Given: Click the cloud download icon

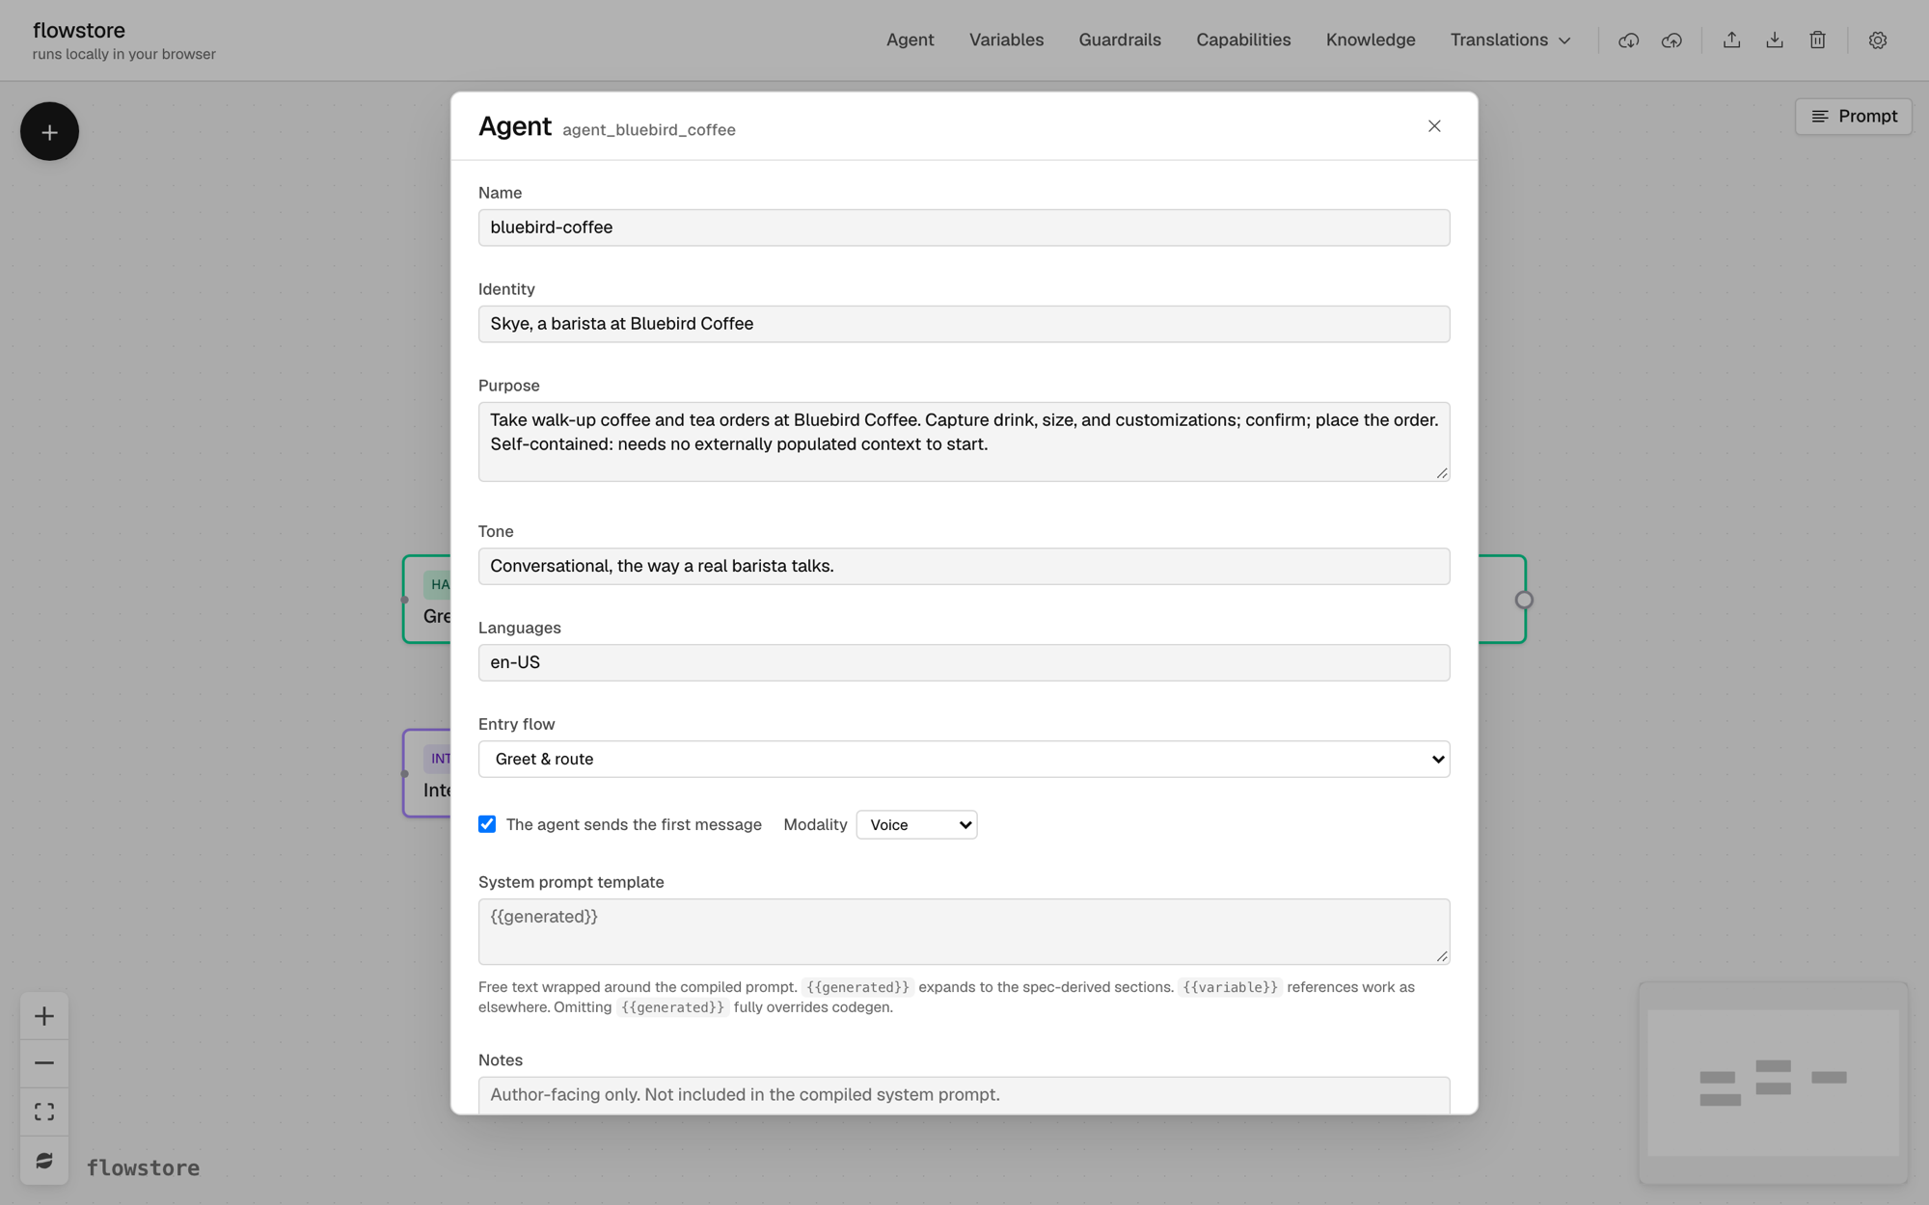Looking at the screenshot, I should [1628, 40].
